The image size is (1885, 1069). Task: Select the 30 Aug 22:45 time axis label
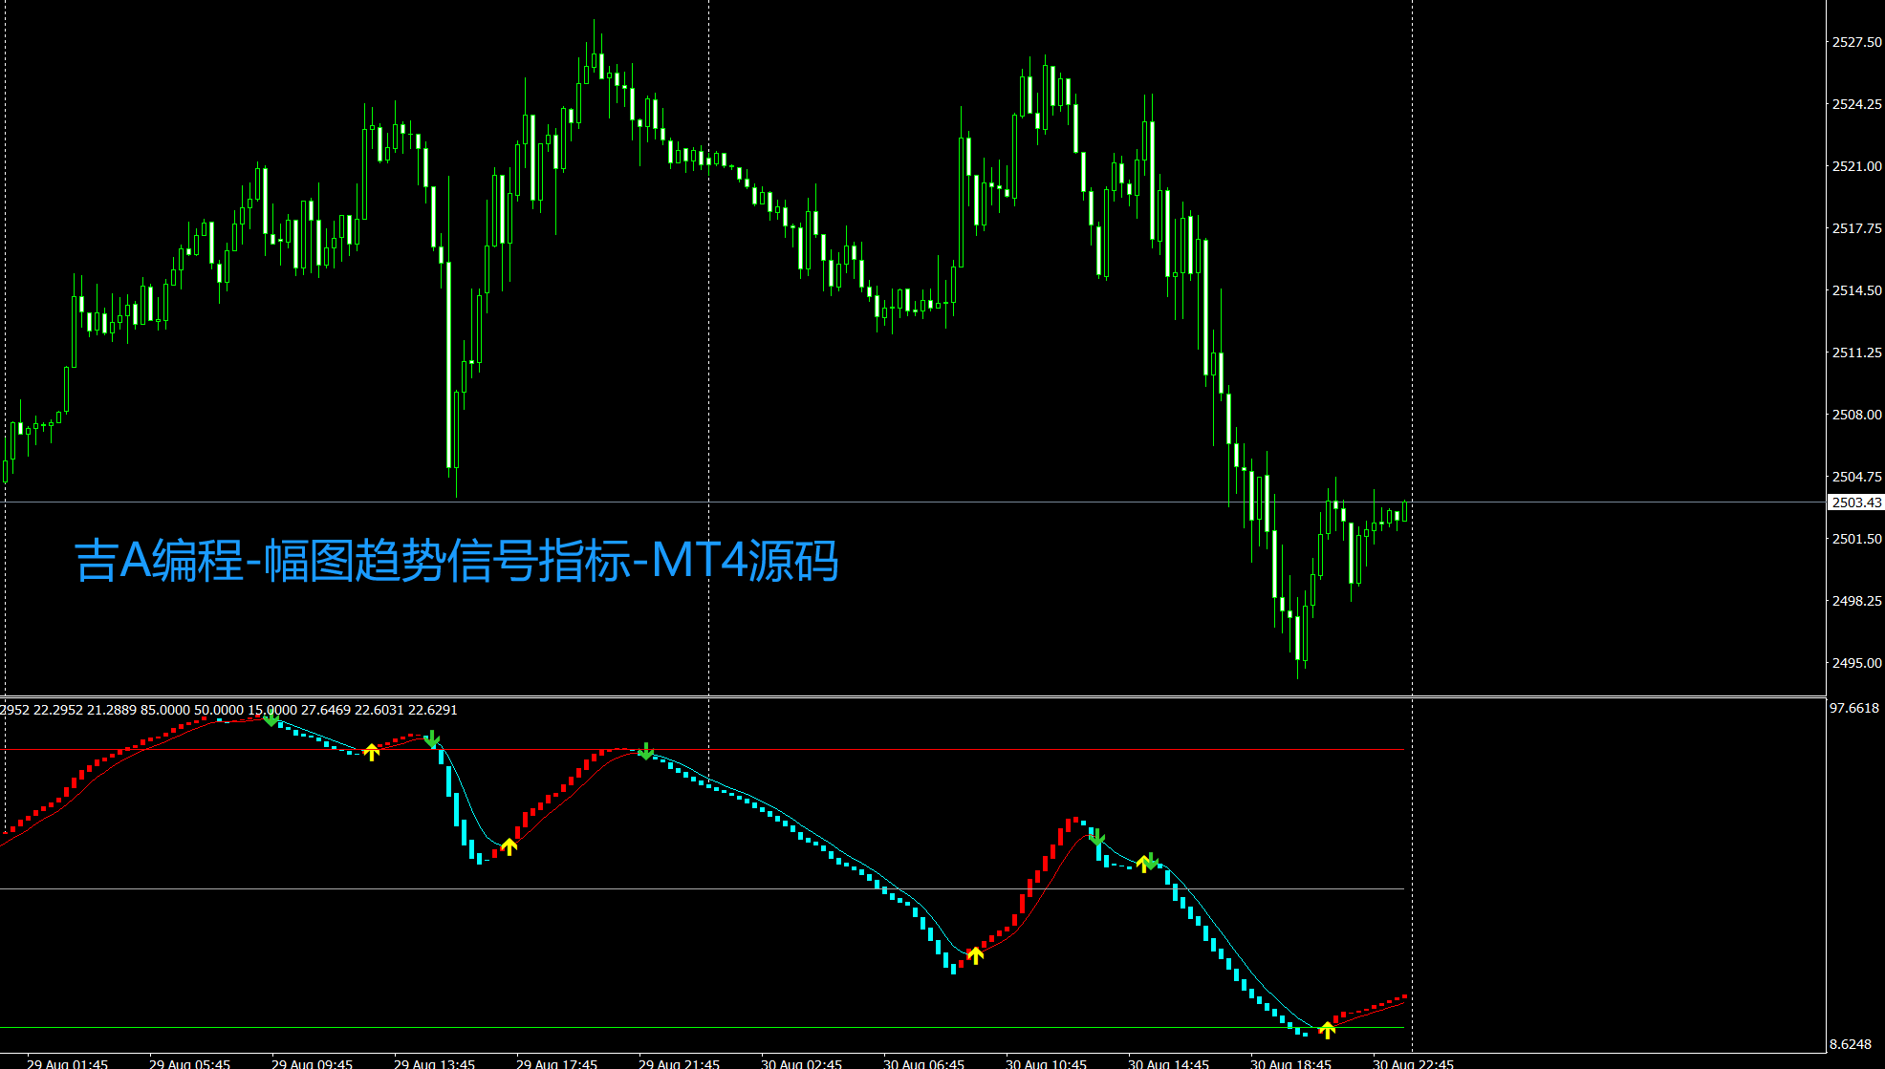[1413, 1063]
